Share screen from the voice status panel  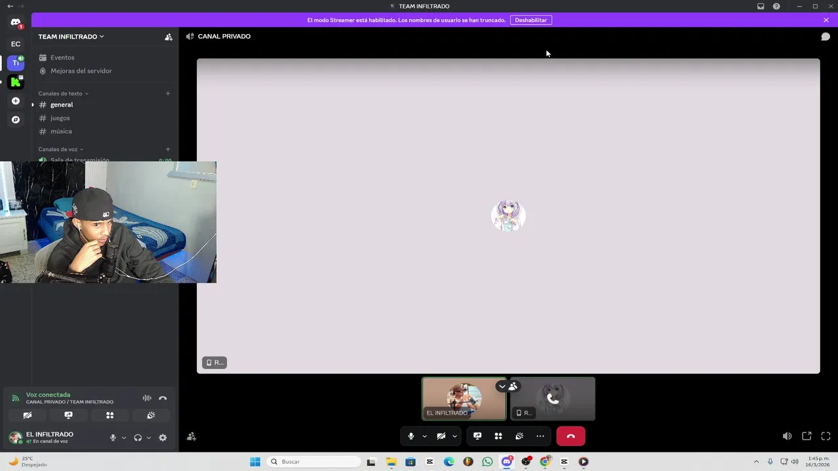pyautogui.click(x=69, y=415)
